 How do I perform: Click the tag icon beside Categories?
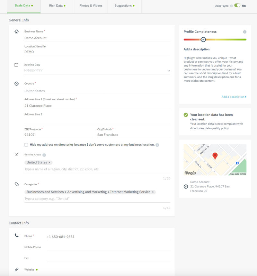(x=17, y=184)
